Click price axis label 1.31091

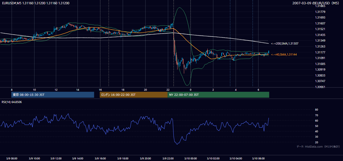[320, 58]
